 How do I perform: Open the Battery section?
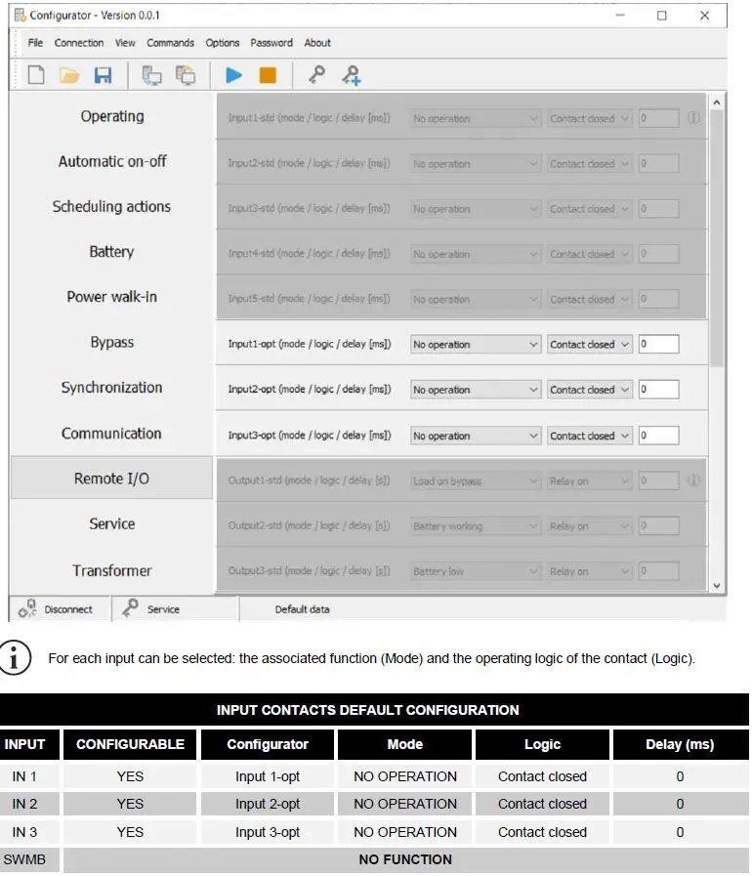coord(111,252)
